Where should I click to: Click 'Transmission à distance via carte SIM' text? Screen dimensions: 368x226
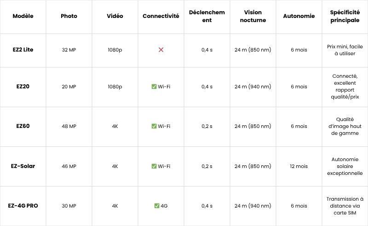[x=345, y=206]
